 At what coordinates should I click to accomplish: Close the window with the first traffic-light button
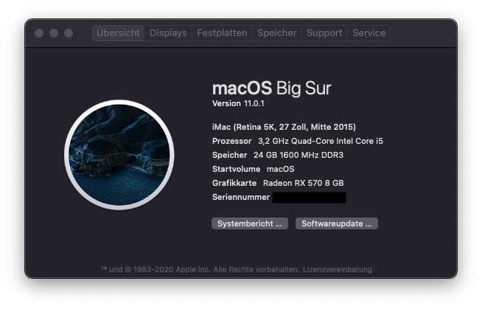(39, 33)
